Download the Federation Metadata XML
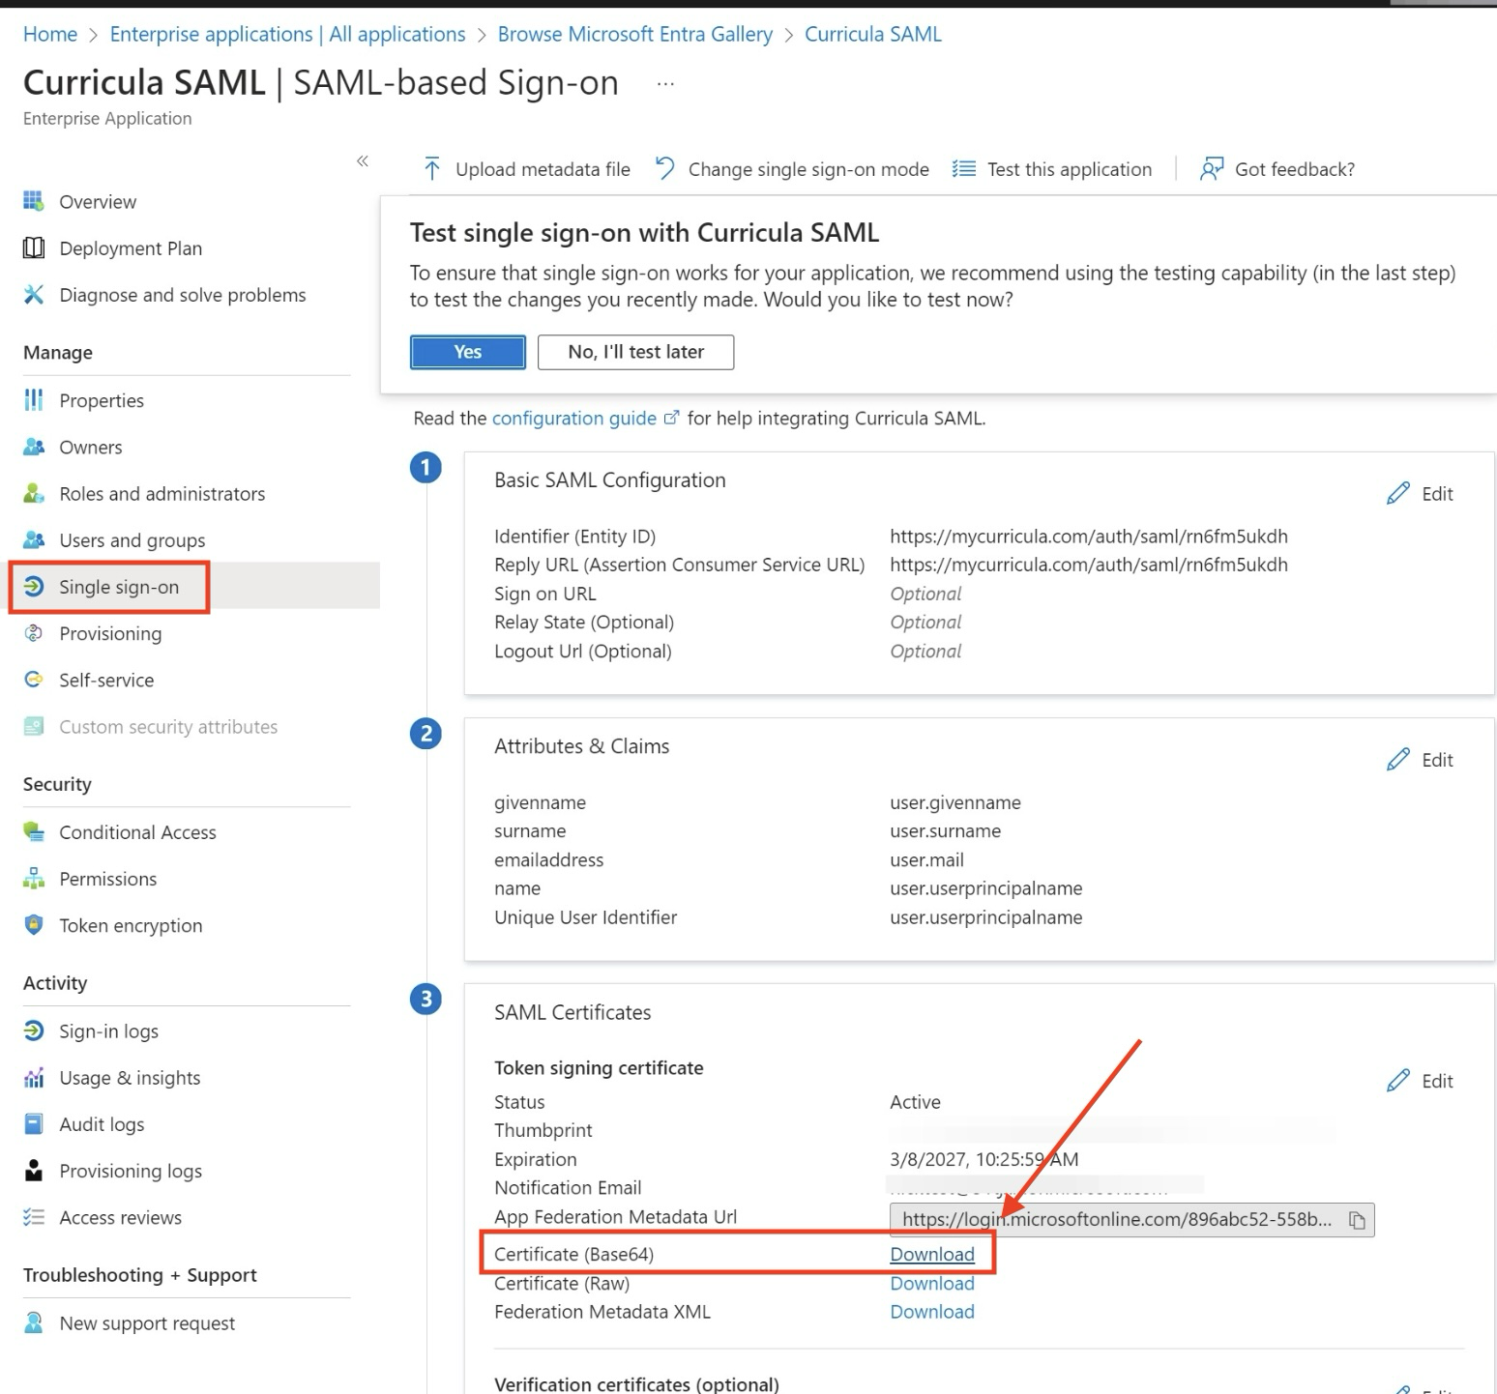Image resolution: width=1497 pixels, height=1394 pixels. coord(932,1312)
